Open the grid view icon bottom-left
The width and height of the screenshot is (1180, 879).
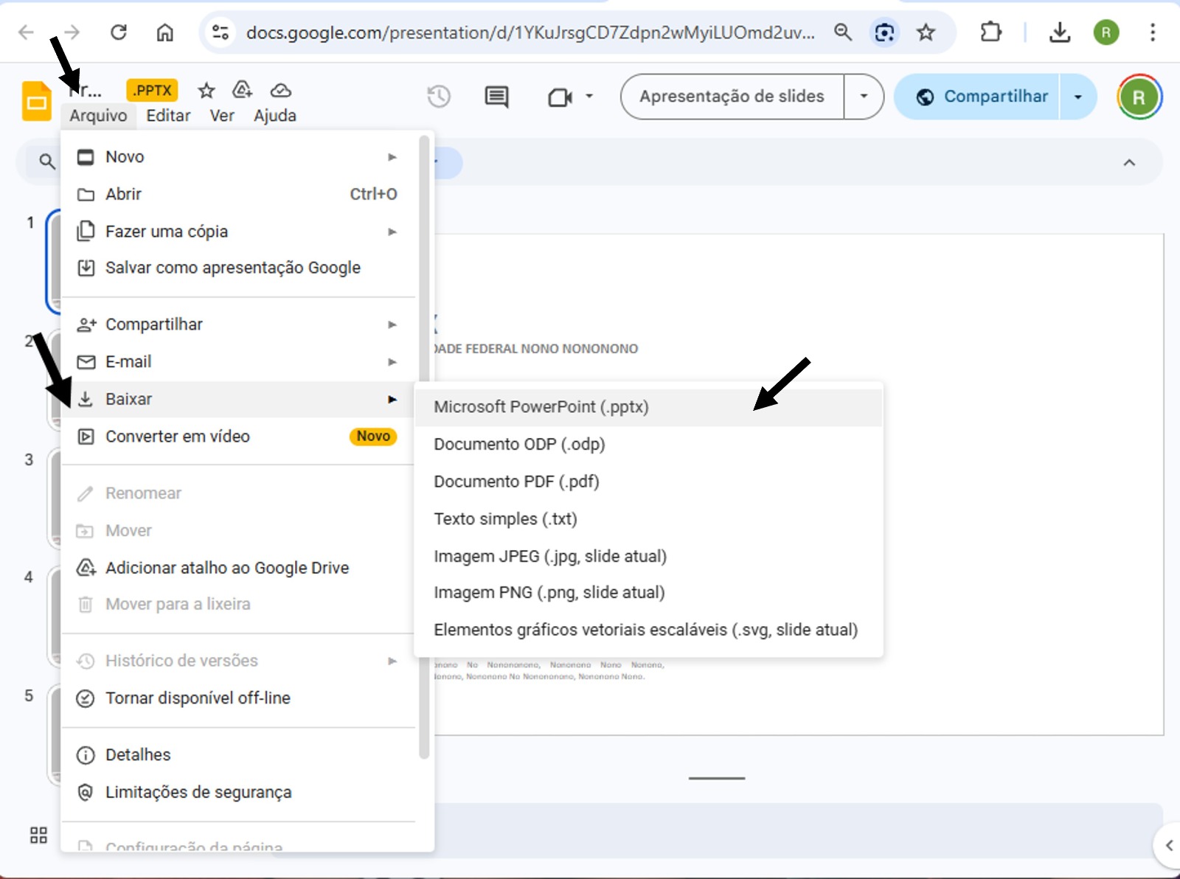[38, 835]
